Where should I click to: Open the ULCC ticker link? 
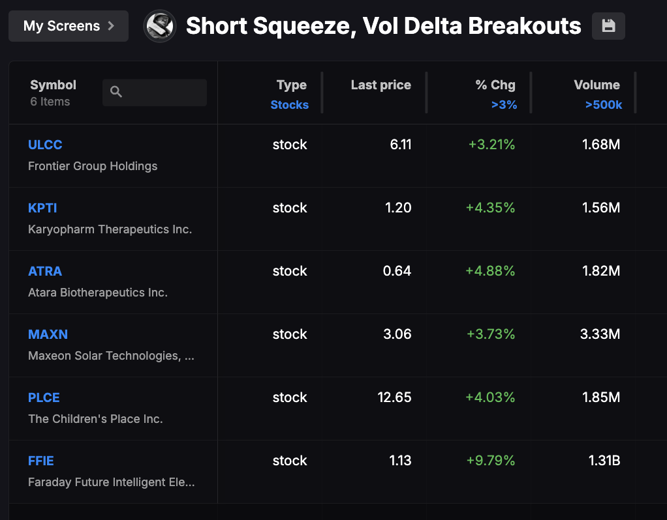[x=45, y=145]
